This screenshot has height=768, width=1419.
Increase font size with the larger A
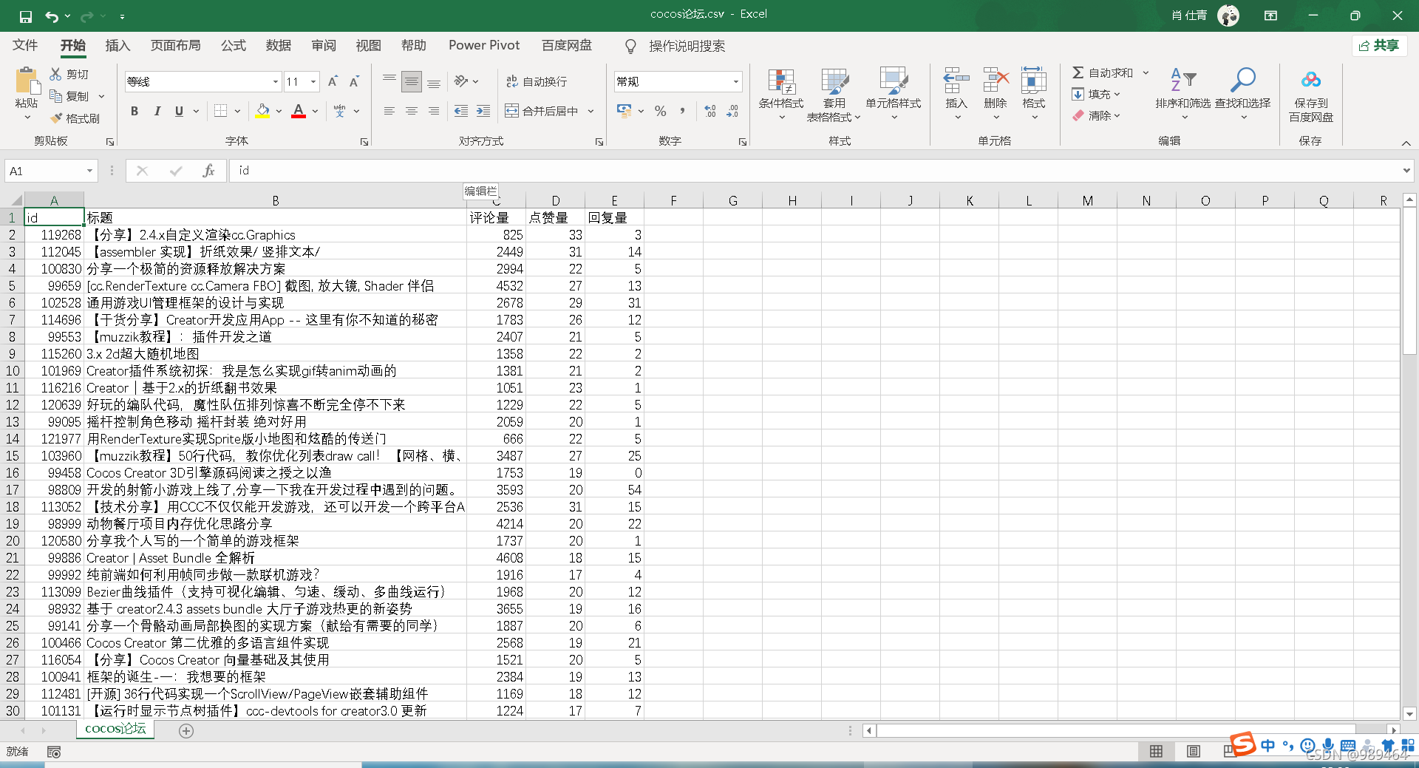333,81
